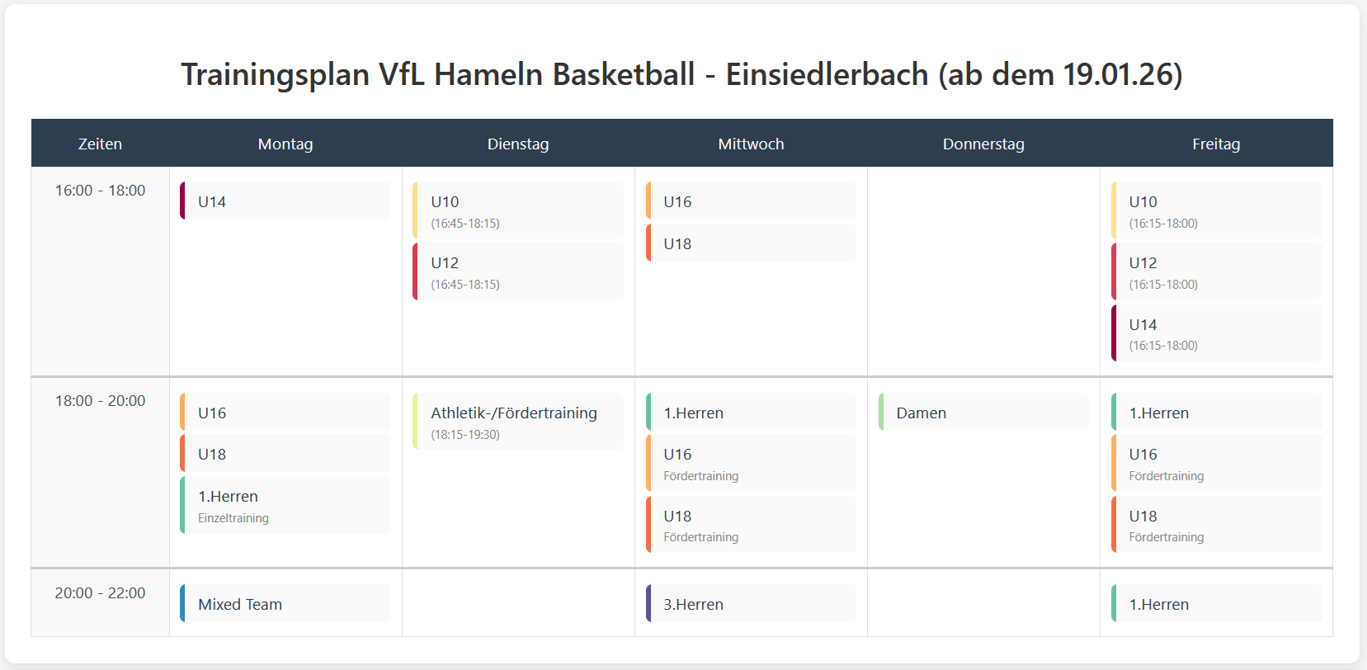Click the U14 (16:15-18:00) entry on Freitag
1367x670 pixels.
pos(1216,333)
